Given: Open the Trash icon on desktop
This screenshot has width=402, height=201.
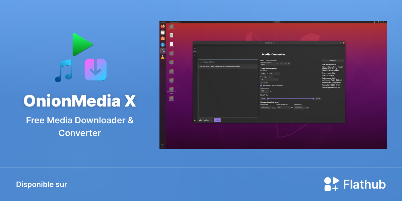Looking at the screenshot, I should (172, 36).
